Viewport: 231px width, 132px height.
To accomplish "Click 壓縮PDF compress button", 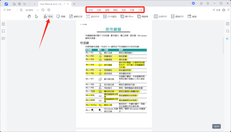I will coord(177,16).
